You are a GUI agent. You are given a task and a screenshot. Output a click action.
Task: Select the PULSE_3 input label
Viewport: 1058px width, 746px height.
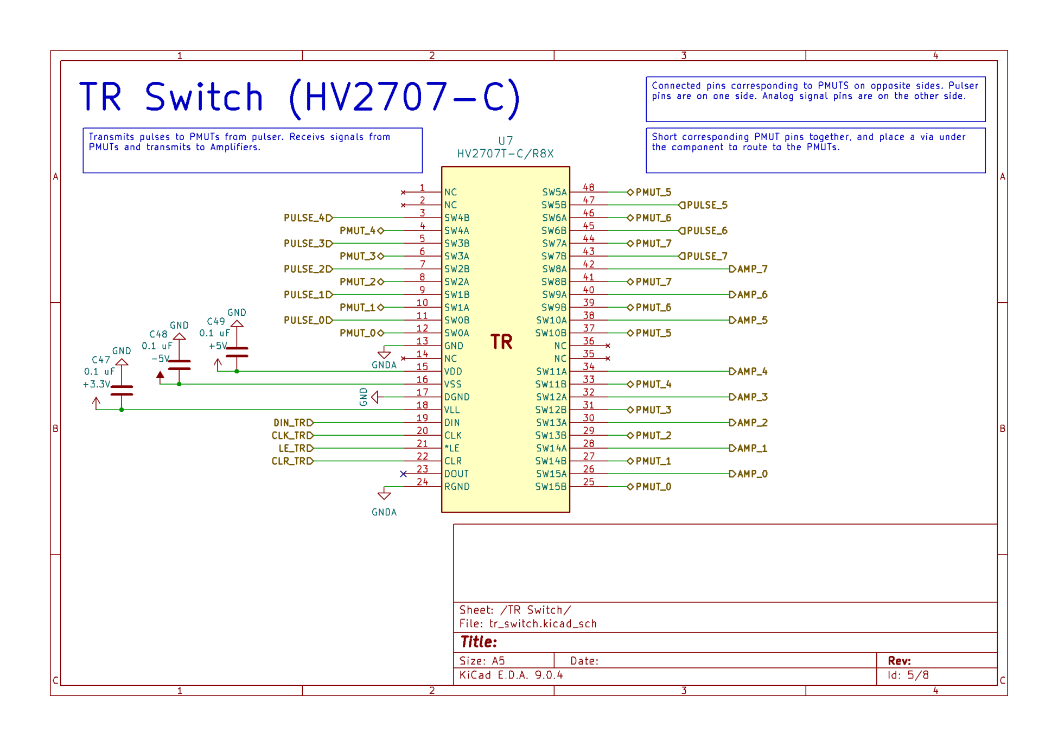[308, 244]
